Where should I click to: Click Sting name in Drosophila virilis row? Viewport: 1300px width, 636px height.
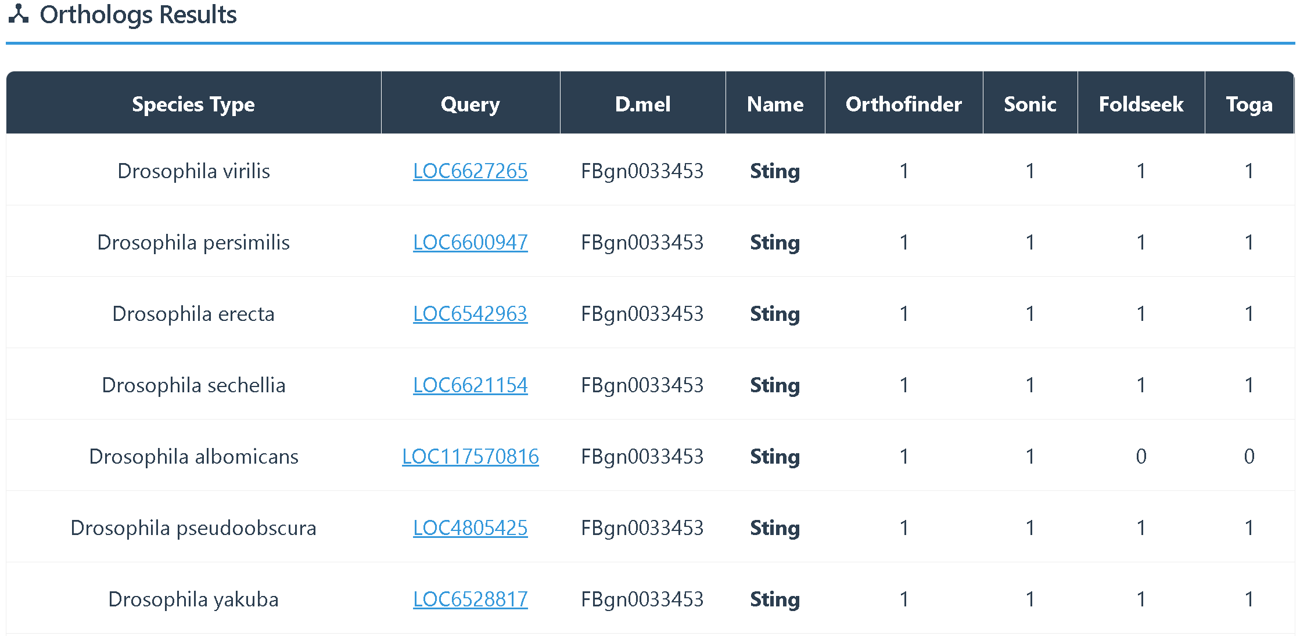tap(775, 171)
